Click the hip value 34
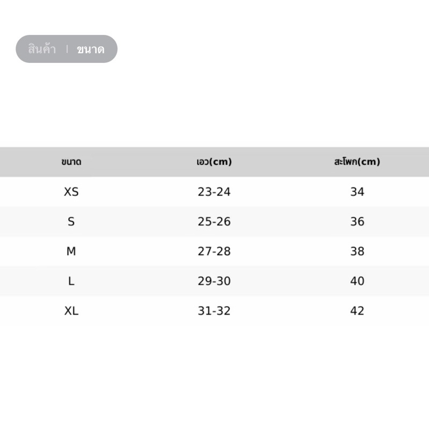Viewport: 429px width, 429px height. pos(357,192)
